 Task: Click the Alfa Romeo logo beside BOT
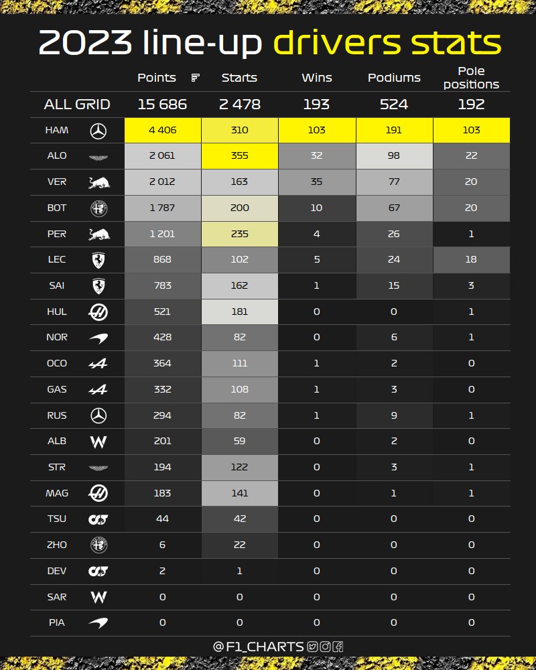click(98, 208)
